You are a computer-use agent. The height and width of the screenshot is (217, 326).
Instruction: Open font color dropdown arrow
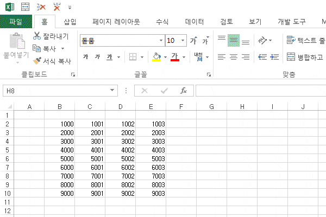[x=184, y=57]
